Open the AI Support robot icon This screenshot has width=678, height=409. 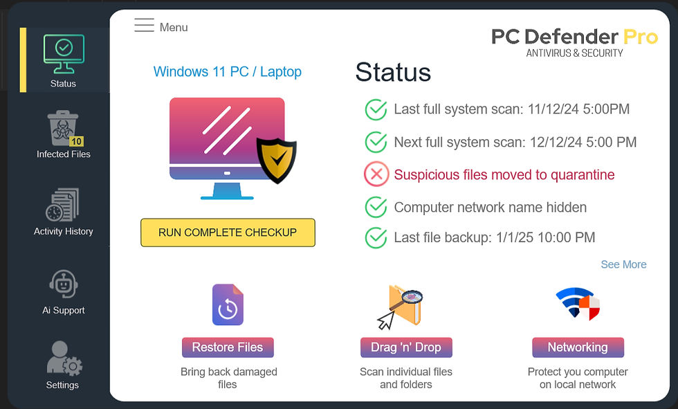(x=63, y=284)
